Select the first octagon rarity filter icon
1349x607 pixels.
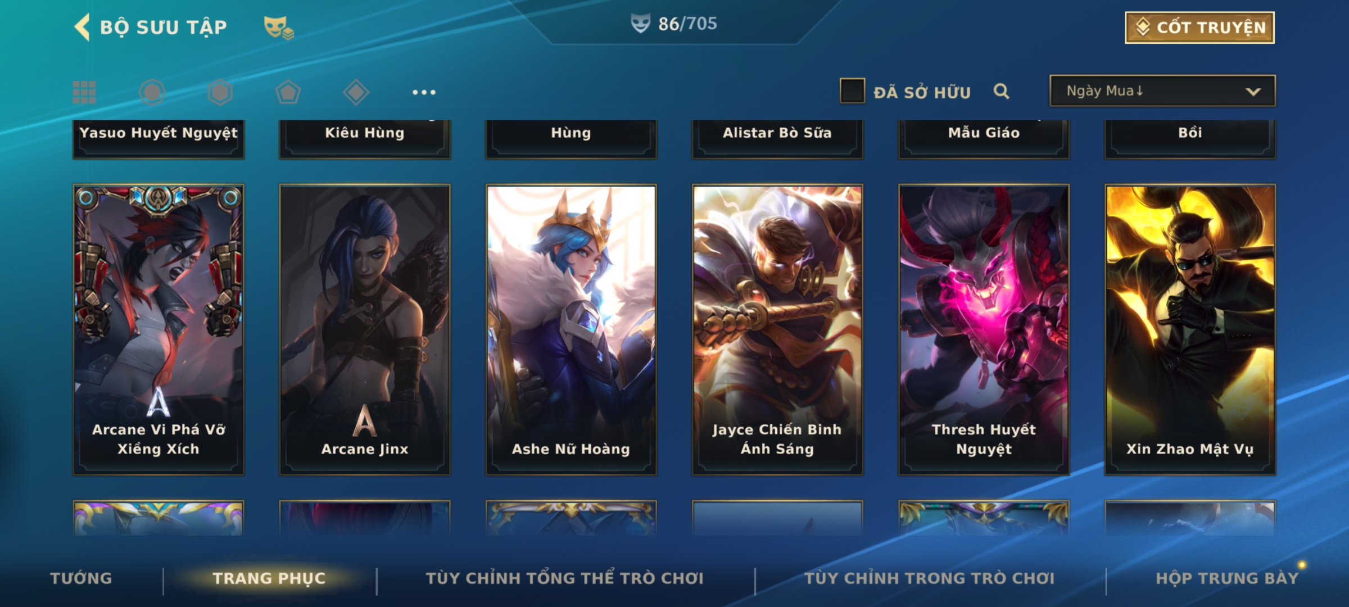pos(152,92)
